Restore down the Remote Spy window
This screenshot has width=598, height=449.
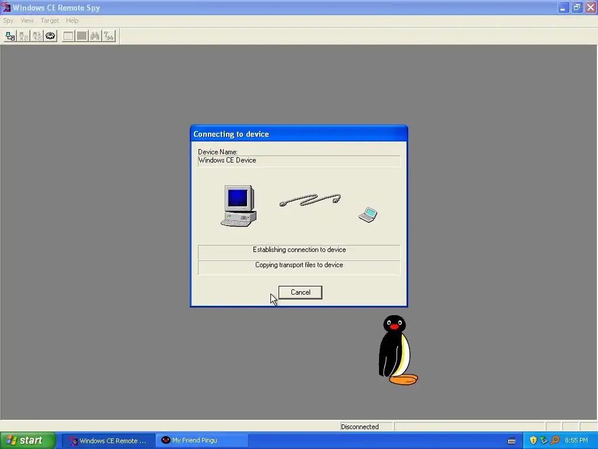coord(576,7)
